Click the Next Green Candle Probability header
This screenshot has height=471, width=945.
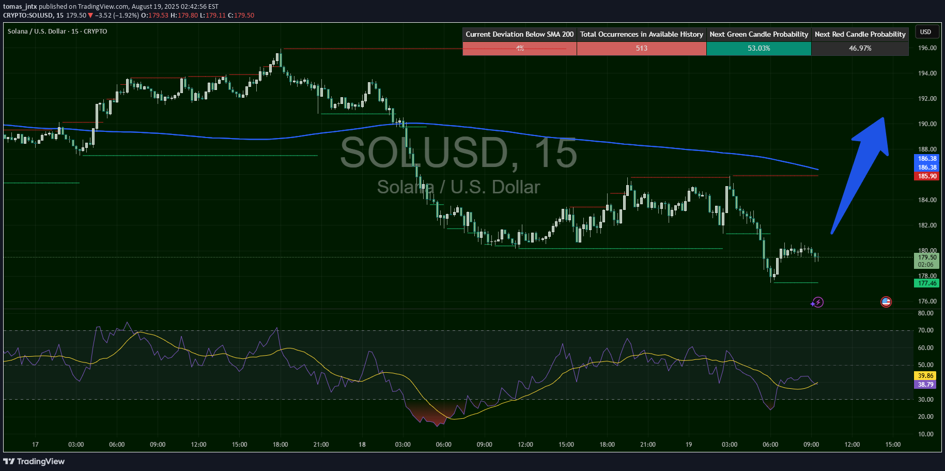(758, 34)
